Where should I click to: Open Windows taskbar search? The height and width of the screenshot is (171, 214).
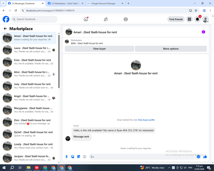(x=12, y=168)
